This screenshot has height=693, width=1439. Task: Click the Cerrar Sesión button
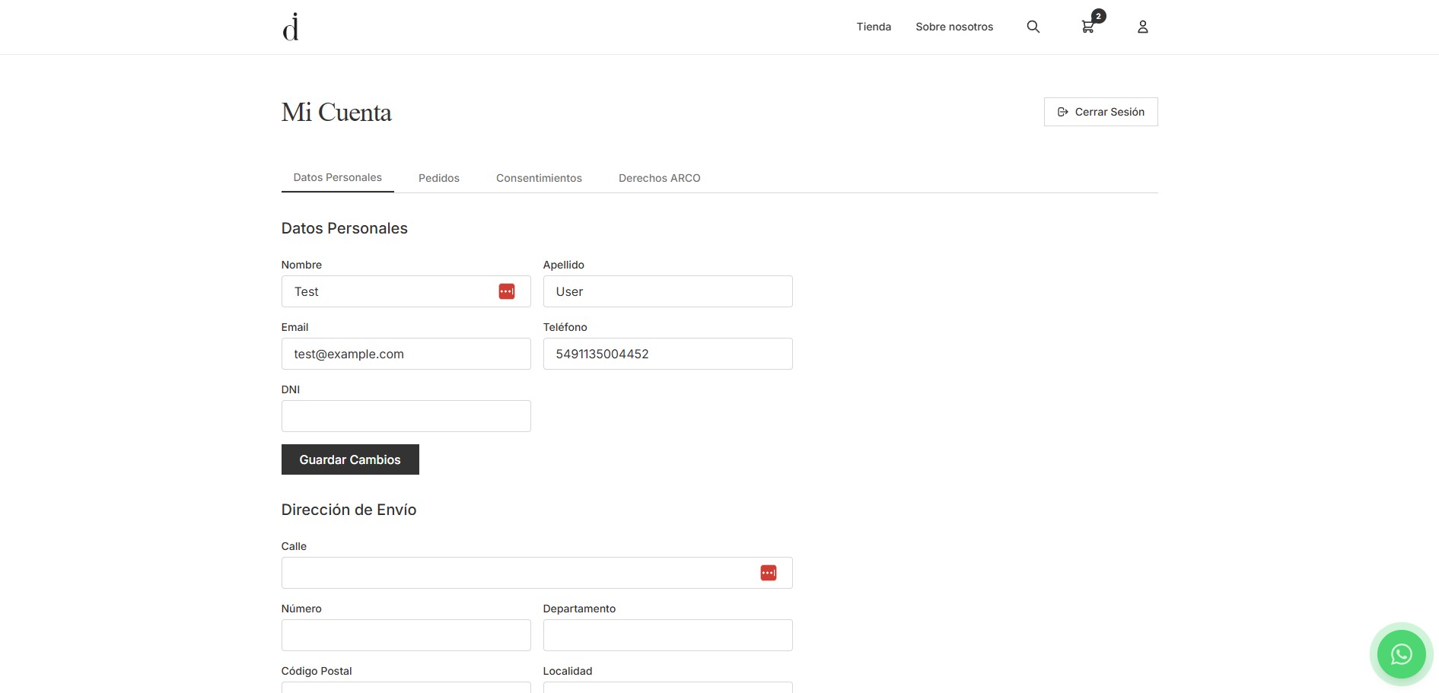point(1100,112)
